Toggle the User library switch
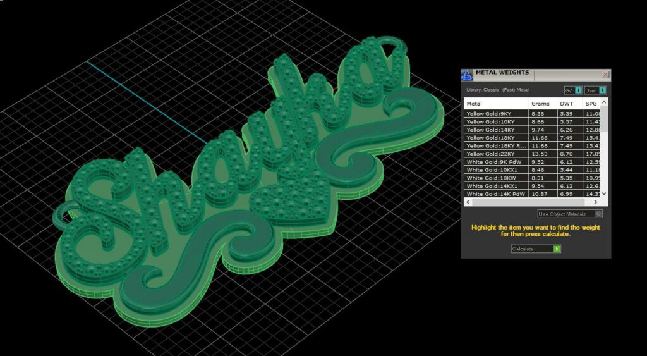647x356 pixels. click(595, 90)
